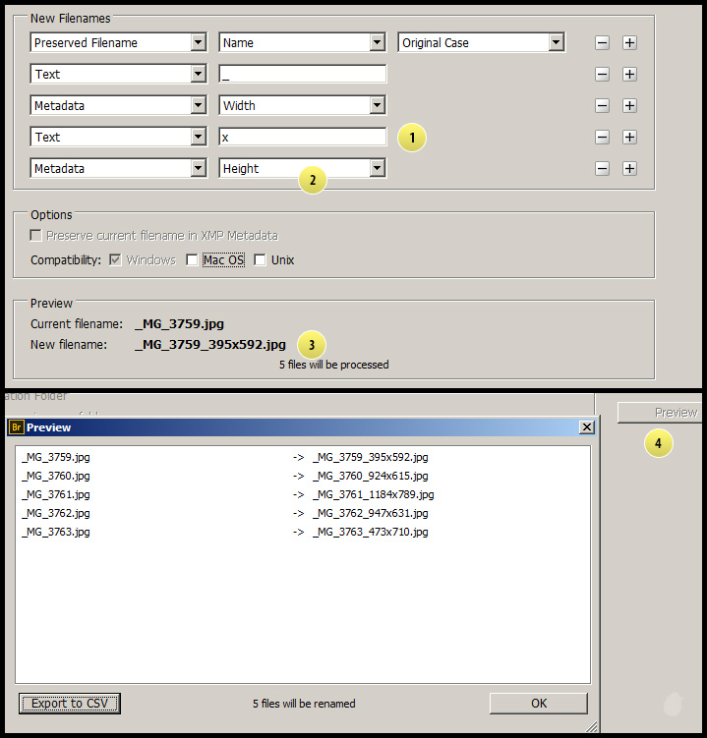The image size is (707, 738).
Task: Click the minus button on Preserved Filename row
Action: (602, 43)
